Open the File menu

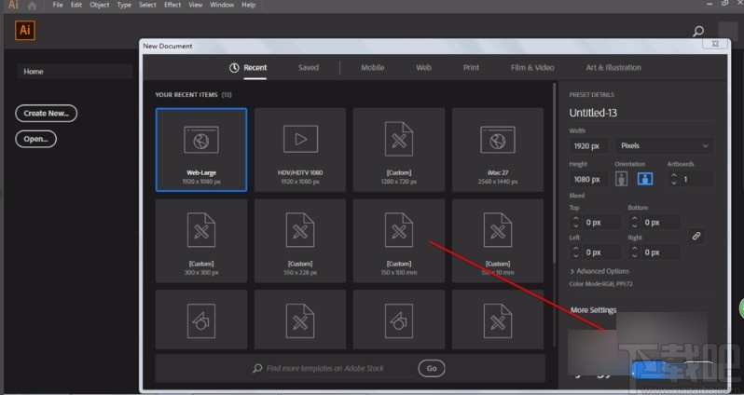pos(58,5)
